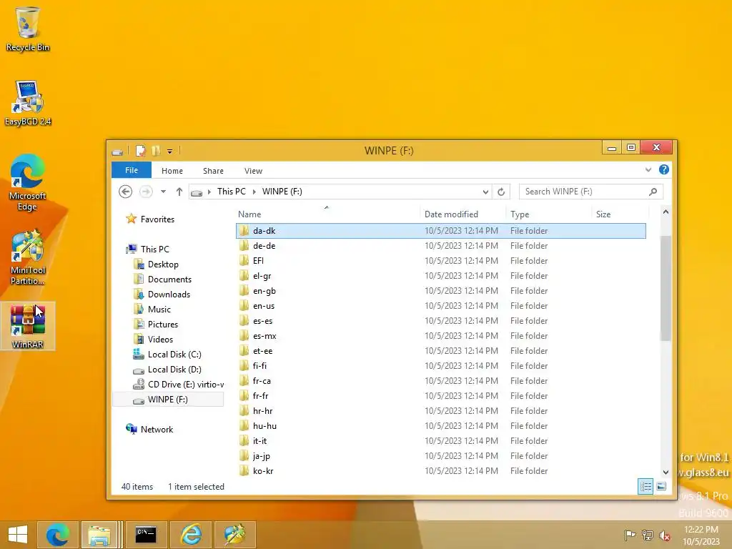Click This PC in the address bar
The width and height of the screenshot is (732, 549).
point(232,192)
